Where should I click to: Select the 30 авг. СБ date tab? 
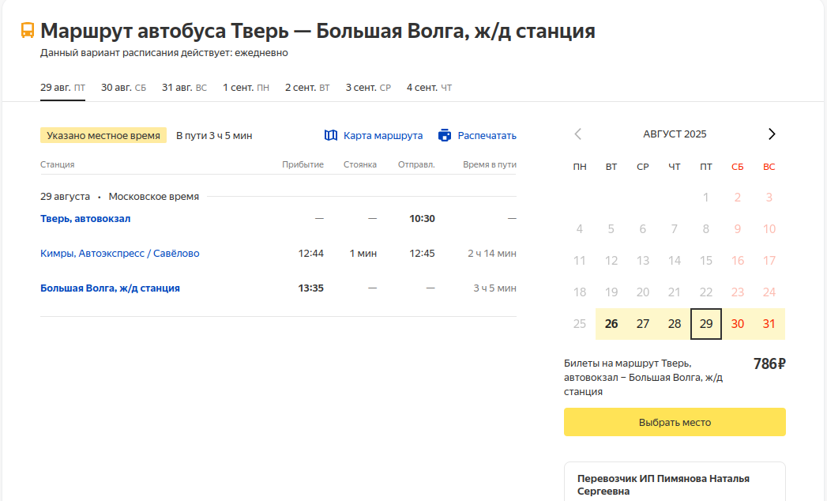click(123, 88)
